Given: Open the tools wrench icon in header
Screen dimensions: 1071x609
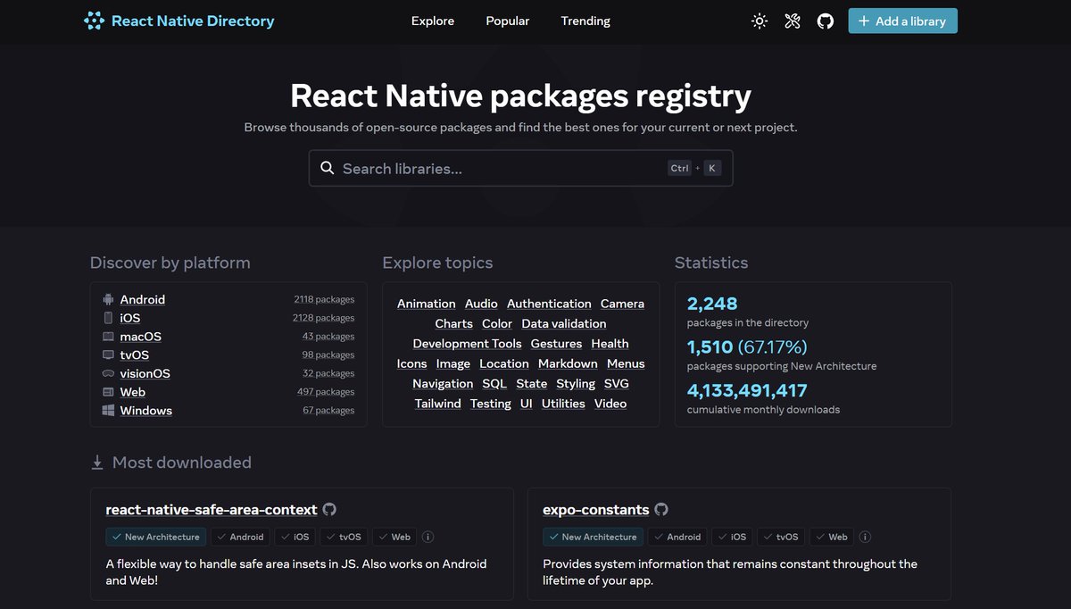Looking at the screenshot, I should [793, 21].
